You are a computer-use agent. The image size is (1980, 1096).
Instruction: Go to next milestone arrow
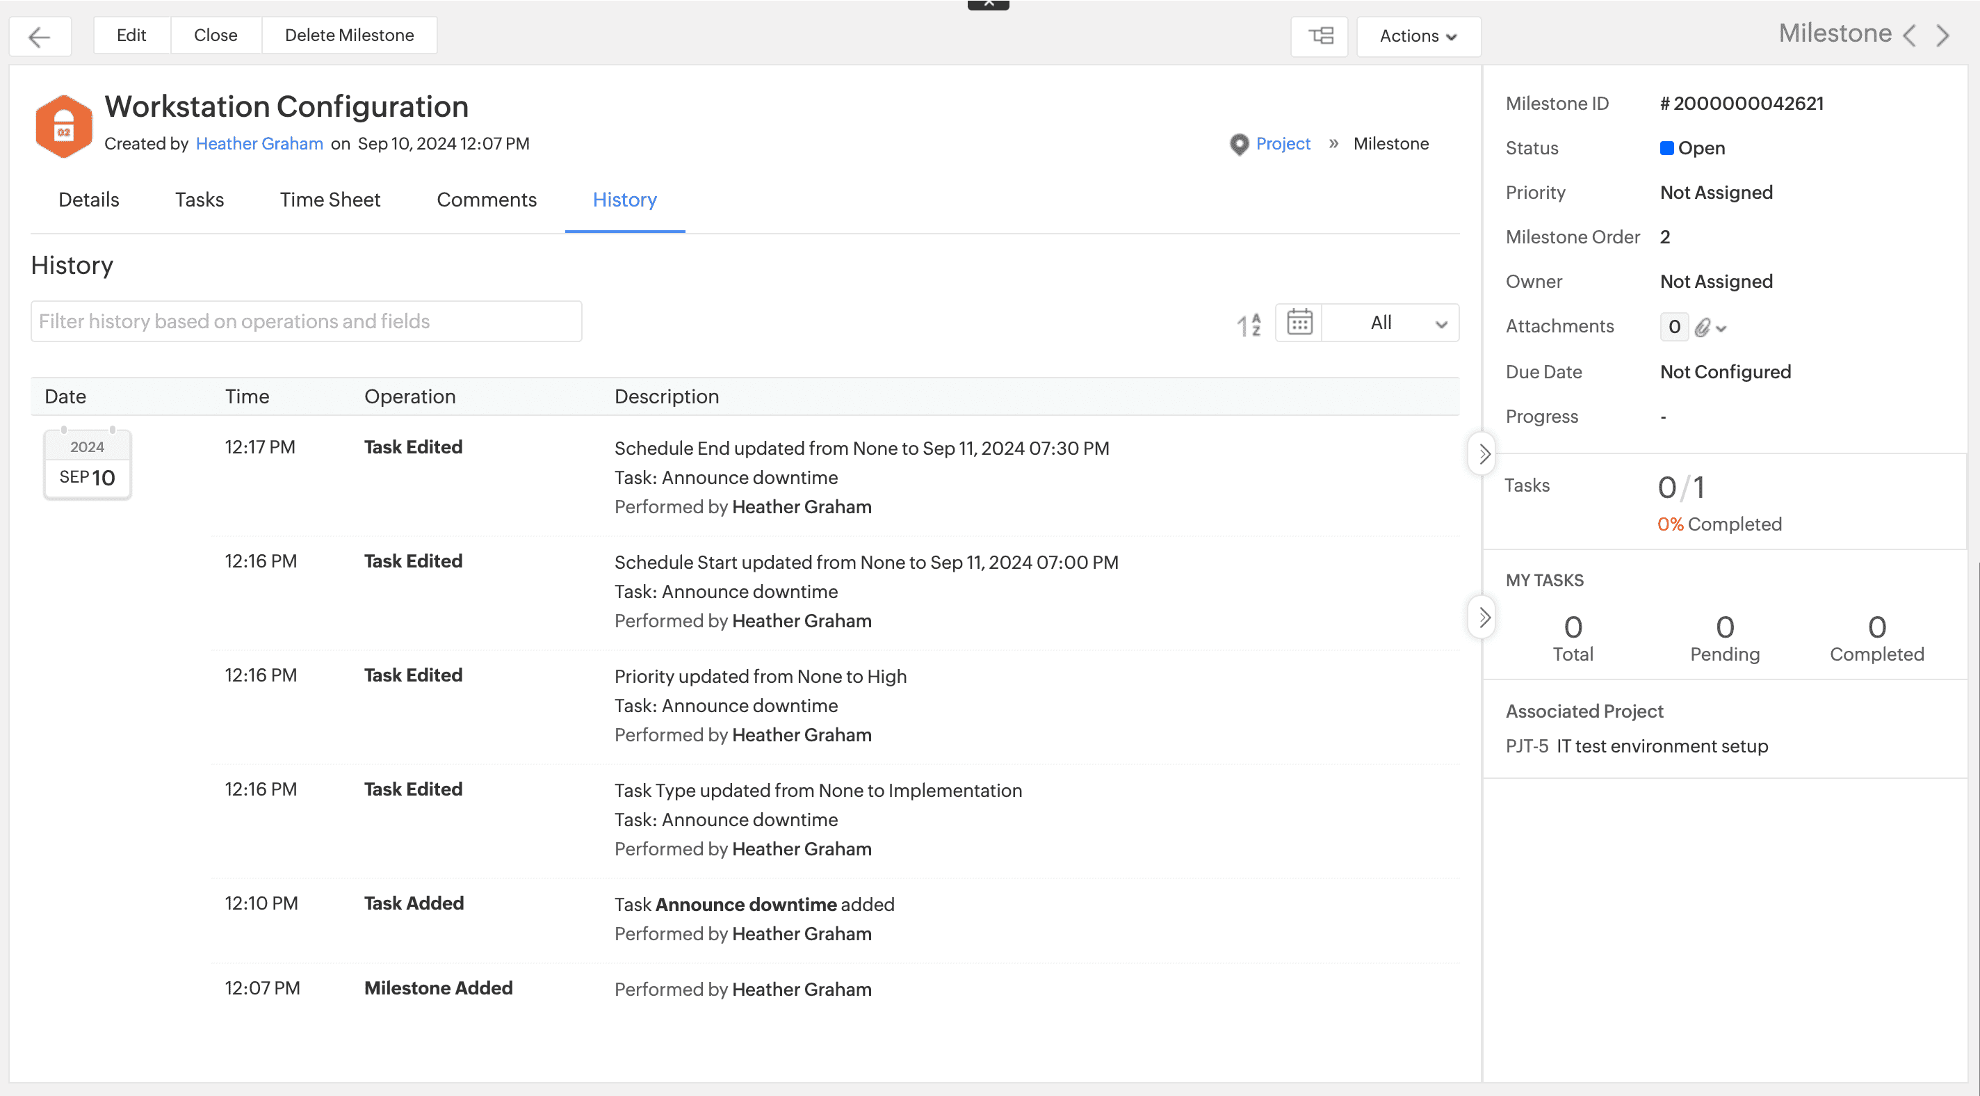coord(1944,35)
